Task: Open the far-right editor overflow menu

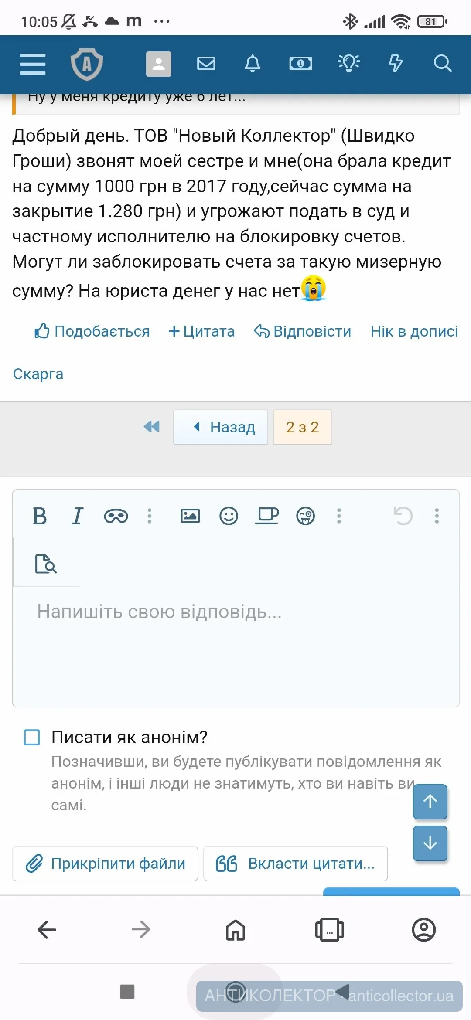Action: click(437, 516)
